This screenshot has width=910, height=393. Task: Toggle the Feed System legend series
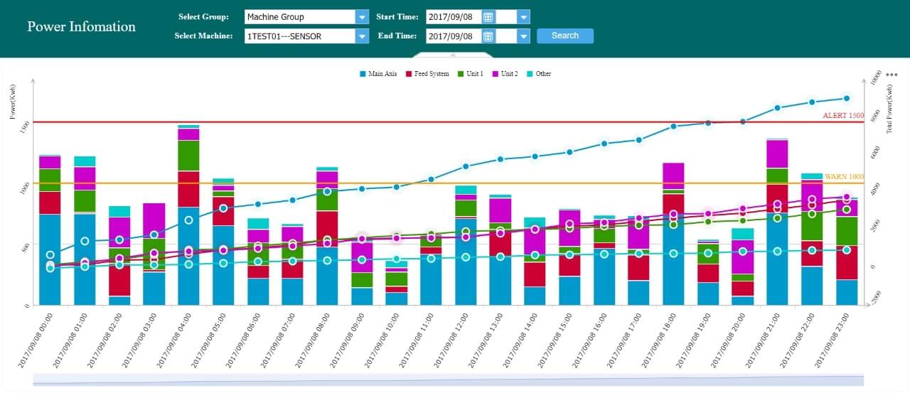427,74
